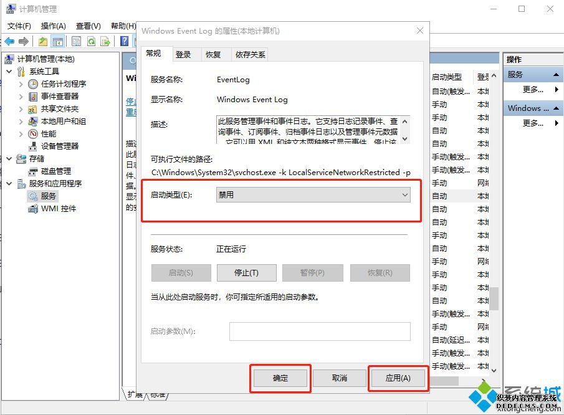Click 服务和应用程序 icon

(x=21, y=184)
